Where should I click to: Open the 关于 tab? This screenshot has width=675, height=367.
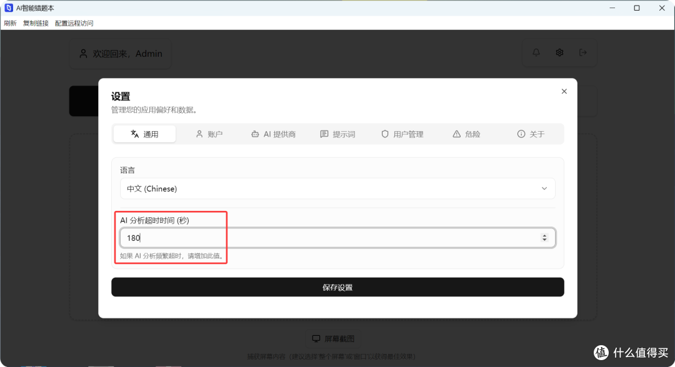click(531, 134)
